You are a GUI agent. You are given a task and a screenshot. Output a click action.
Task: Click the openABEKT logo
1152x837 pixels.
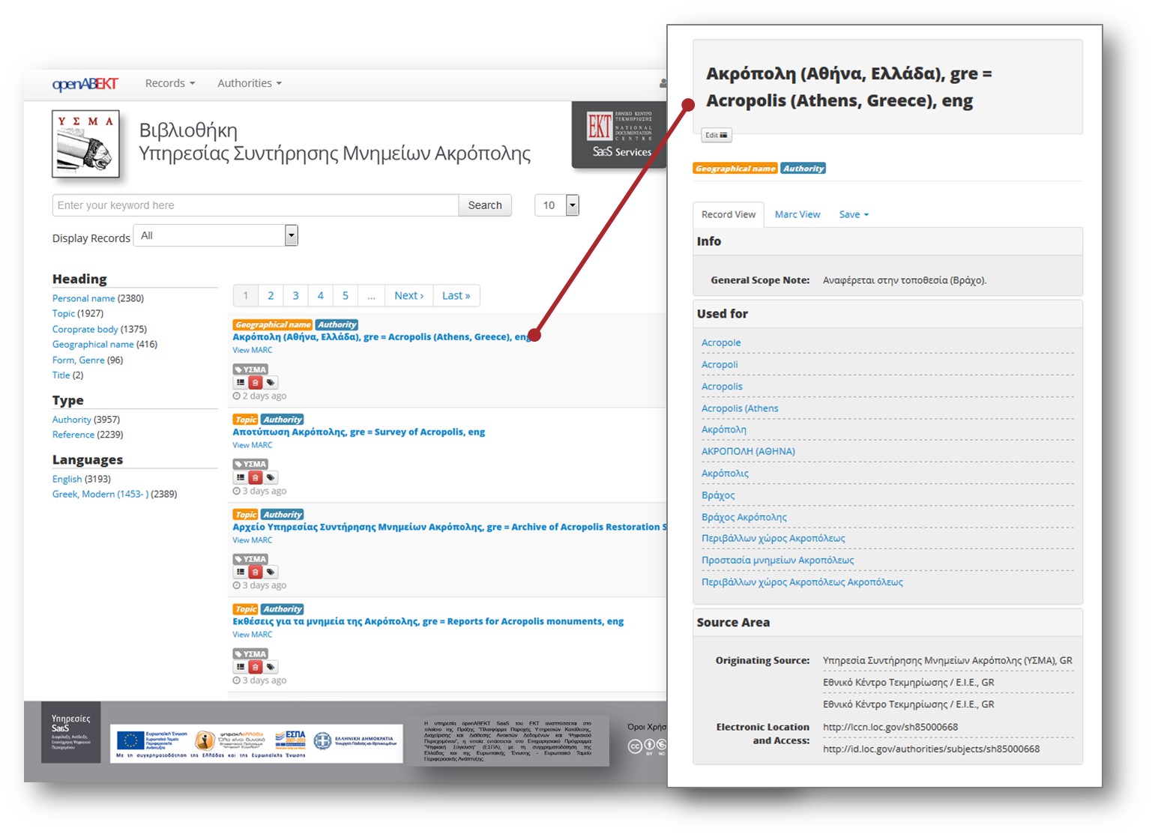85,83
